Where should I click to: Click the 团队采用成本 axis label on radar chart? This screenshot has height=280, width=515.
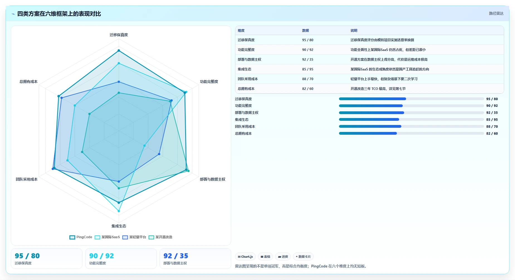(27, 179)
